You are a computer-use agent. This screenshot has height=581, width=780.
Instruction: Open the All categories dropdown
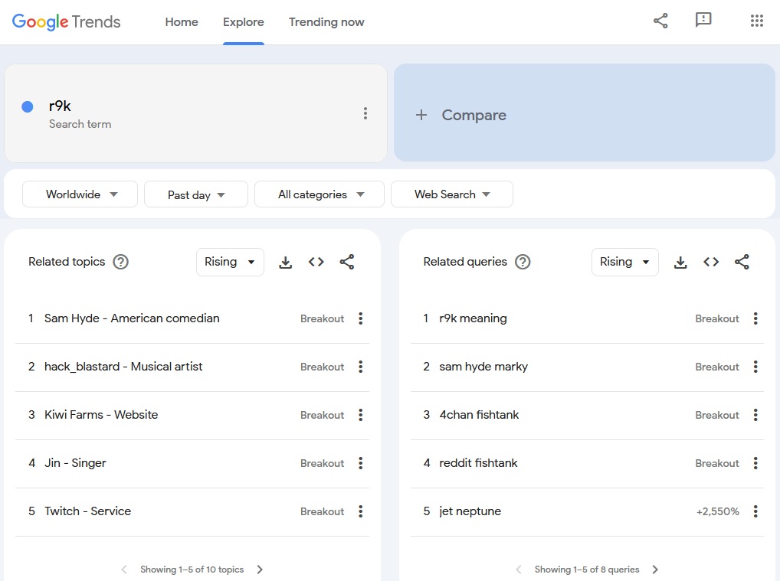320,194
